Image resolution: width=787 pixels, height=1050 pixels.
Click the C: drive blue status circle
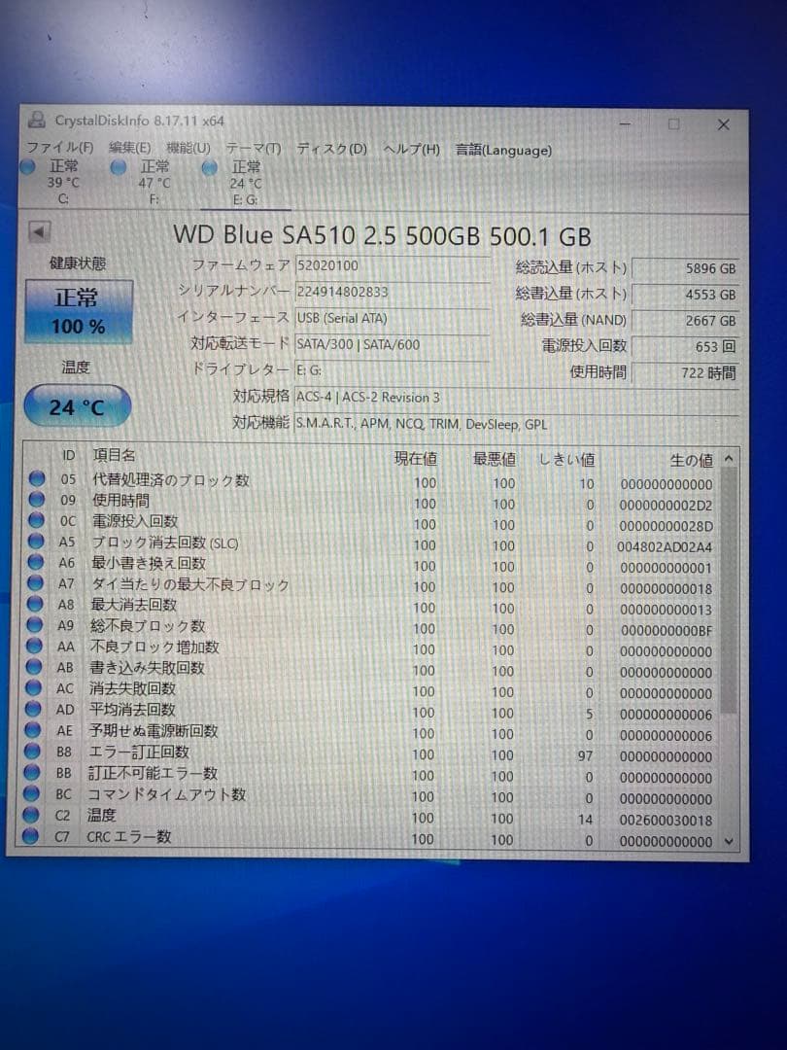click(x=27, y=167)
